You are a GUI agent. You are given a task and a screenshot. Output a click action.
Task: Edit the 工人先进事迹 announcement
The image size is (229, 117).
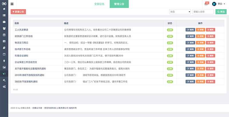coord(190,30)
